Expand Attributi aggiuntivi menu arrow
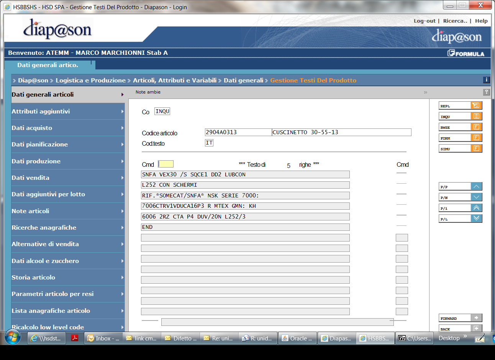The height and width of the screenshot is (360, 495). (122, 111)
